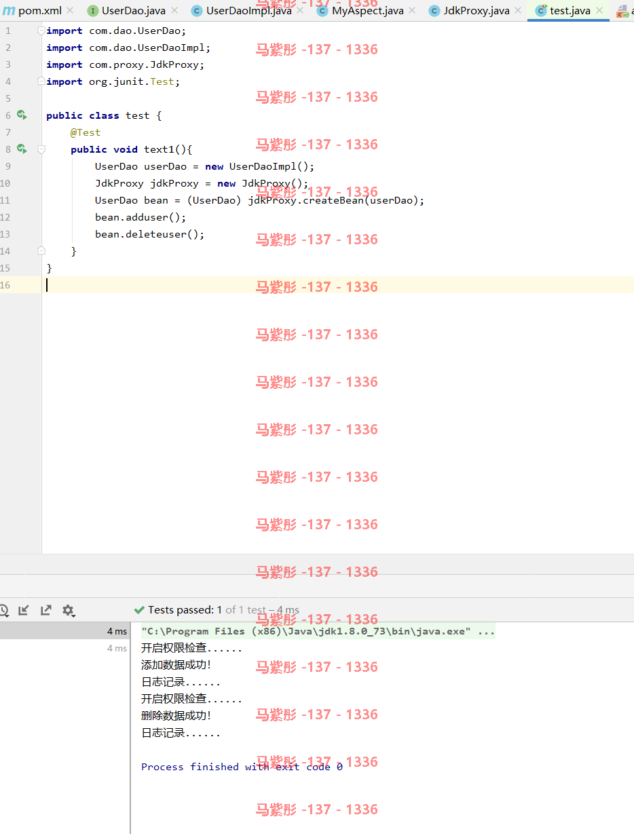Open the test runner settings gear

pyautogui.click(x=68, y=610)
